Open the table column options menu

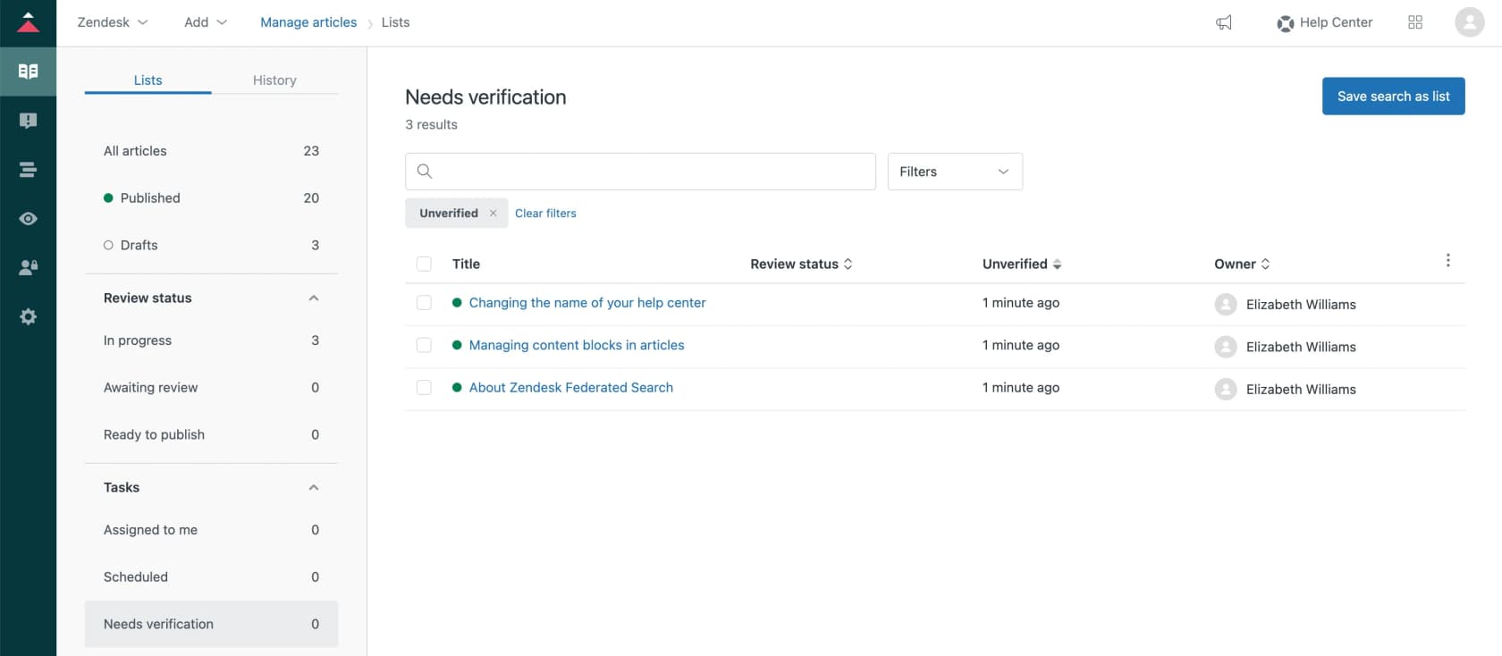pos(1447,261)
